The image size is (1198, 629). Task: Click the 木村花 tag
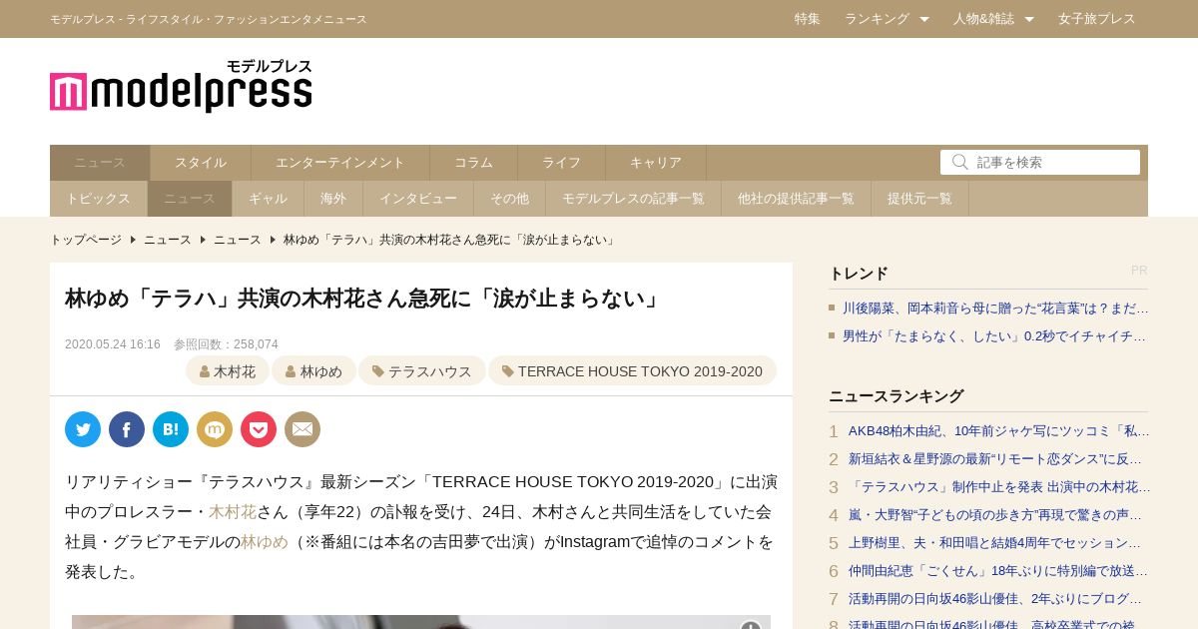[x=228, y=371]
